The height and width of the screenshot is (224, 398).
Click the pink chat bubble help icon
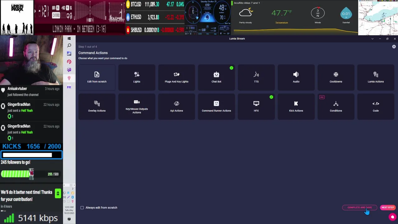pyautogui.click(x=392, y=217)
